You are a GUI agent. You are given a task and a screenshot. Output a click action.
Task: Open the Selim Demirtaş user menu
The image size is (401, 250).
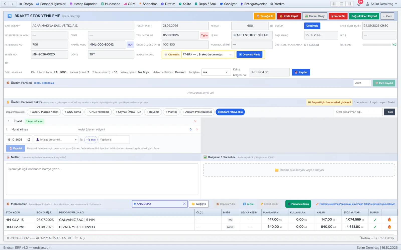tap(381, 4)
